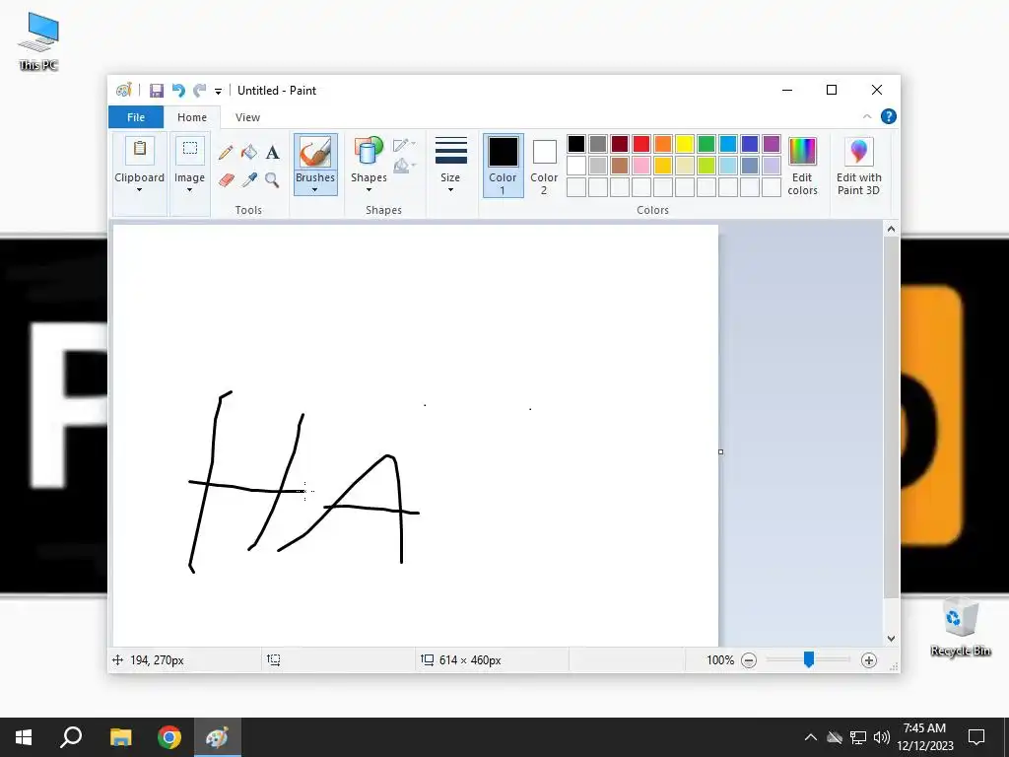Select the Recycle Bin desktop icon
The image size is (1009, 757).
(x=960, y=626)
